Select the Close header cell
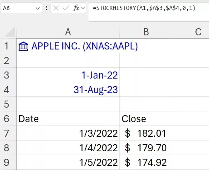Image resolution: width=209 pixels, height=170 pixels. (x=146, y=118)
